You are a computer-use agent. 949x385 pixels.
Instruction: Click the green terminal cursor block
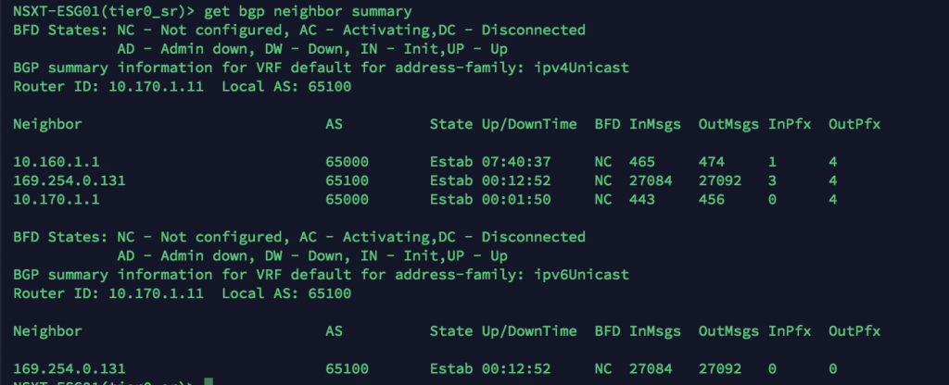click(209, 381)
